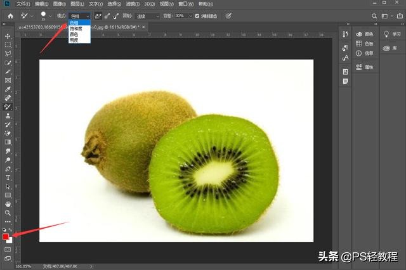Select the Gradient tool
Viewport: 406px width, 270px height.
[x=8, y=142]
